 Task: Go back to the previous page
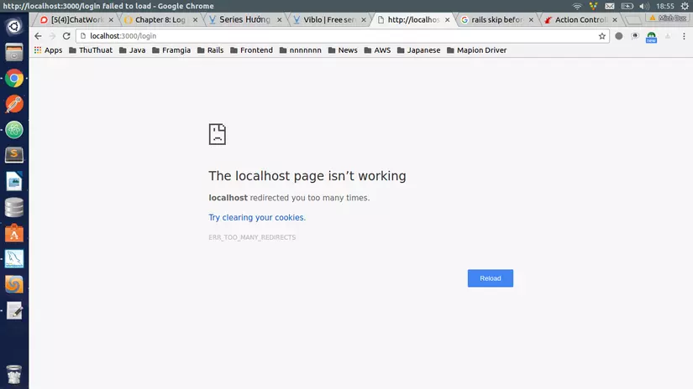click(38, 36)
